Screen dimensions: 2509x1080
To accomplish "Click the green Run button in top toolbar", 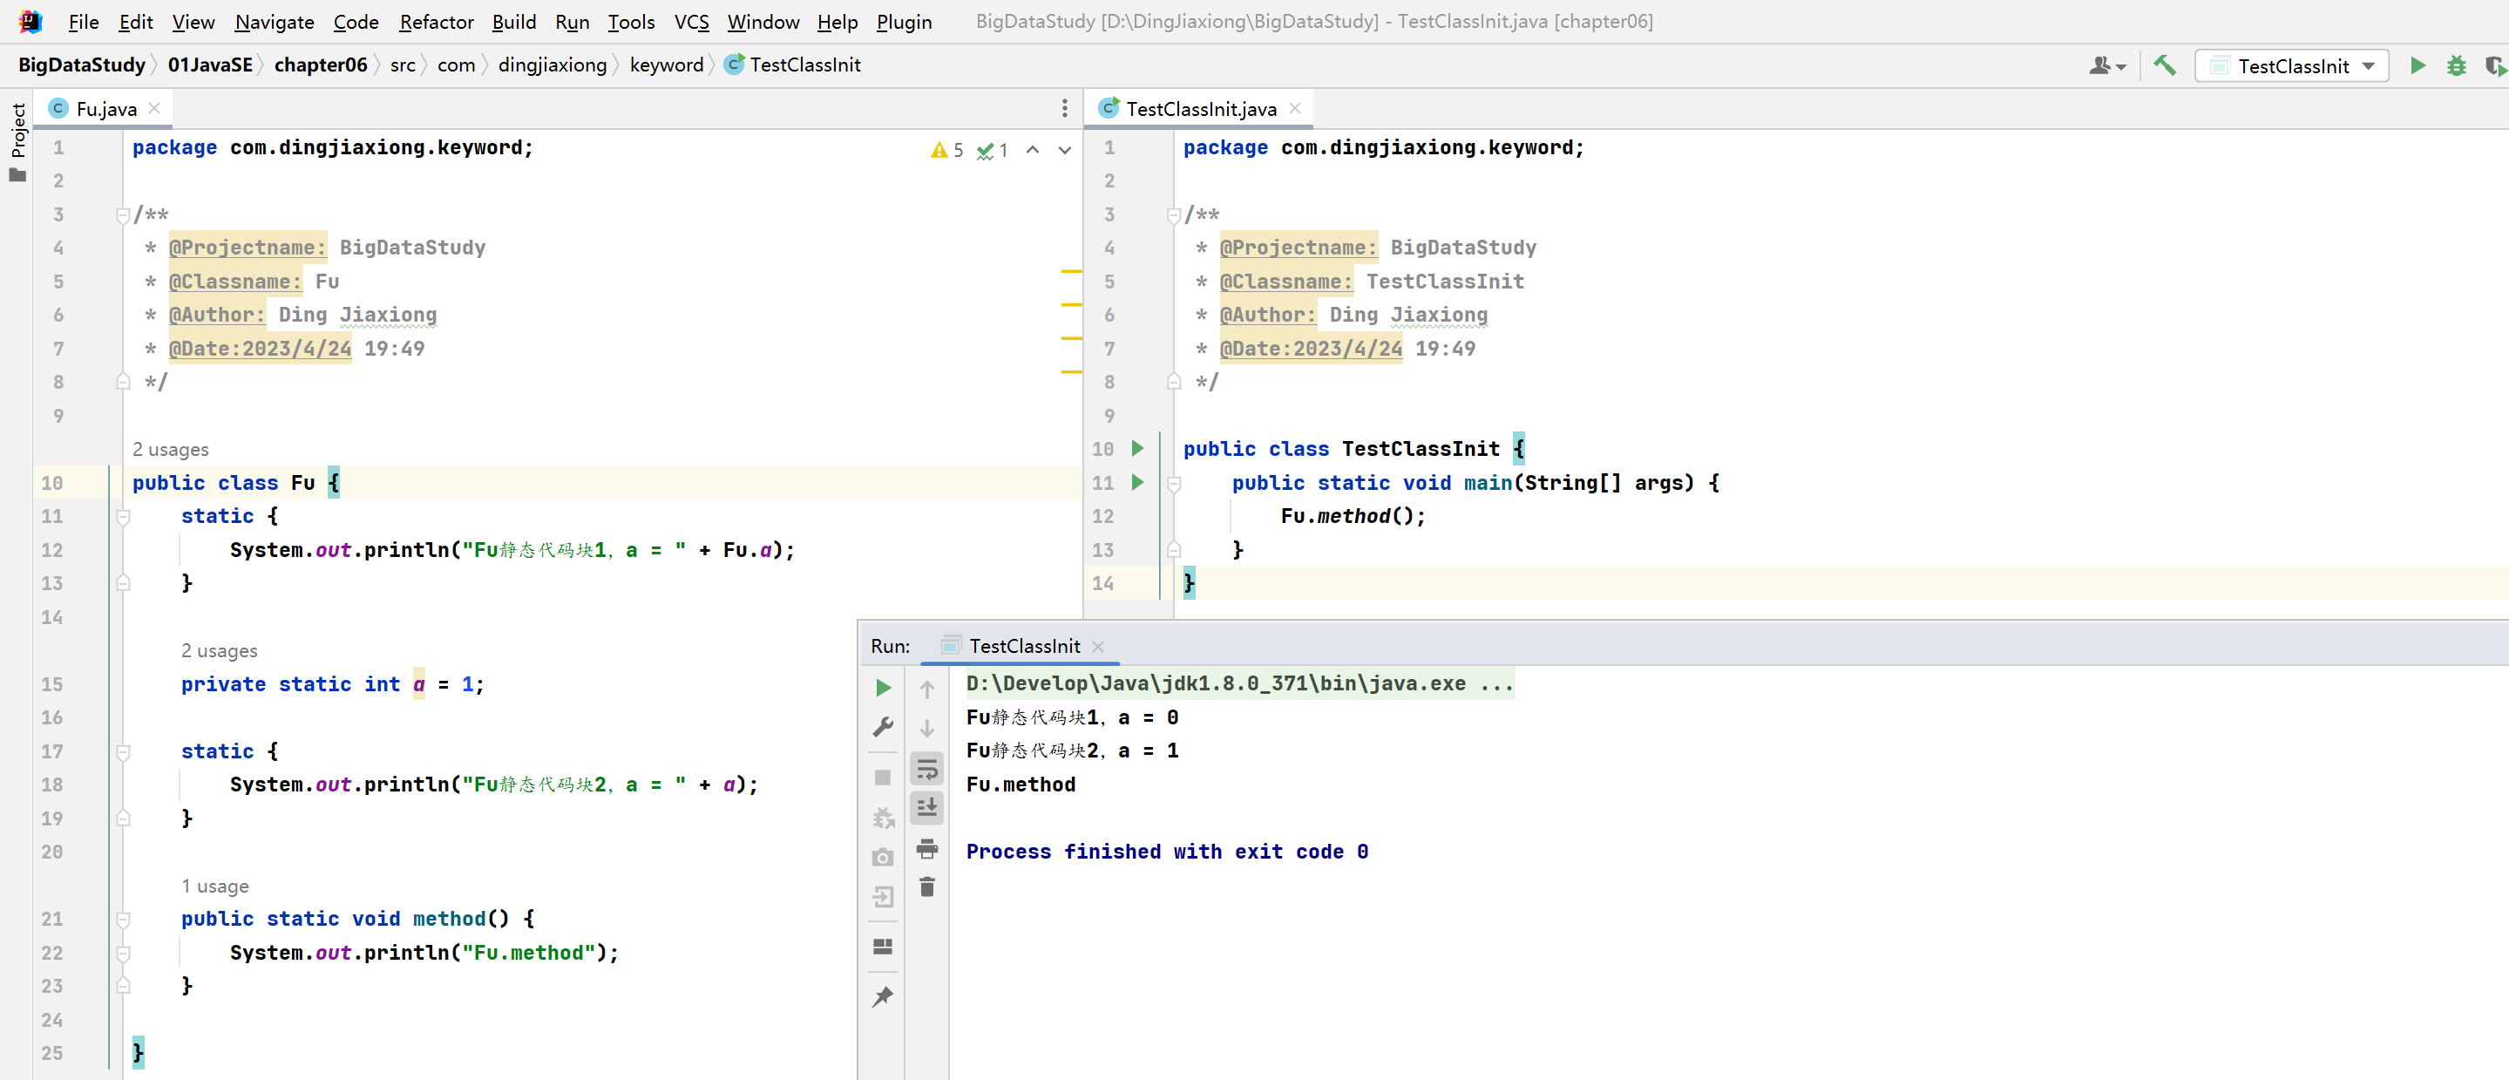I will coord(2417,65).
